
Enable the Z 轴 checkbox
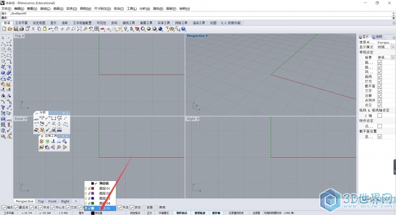(x=380, y=115)
